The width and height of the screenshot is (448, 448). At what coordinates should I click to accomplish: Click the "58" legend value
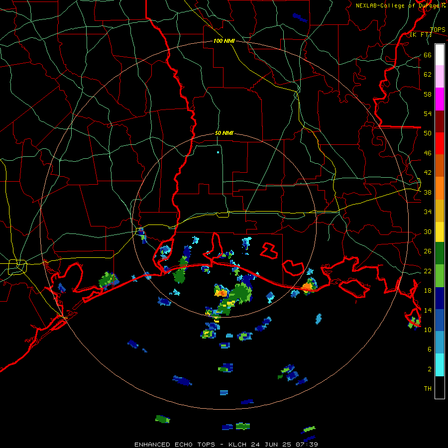tap(428, 94)
